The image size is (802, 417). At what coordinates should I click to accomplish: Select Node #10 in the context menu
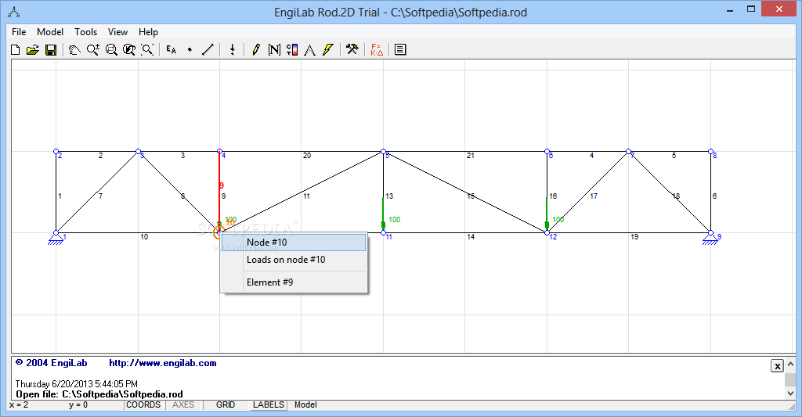[x=294, y=243]
